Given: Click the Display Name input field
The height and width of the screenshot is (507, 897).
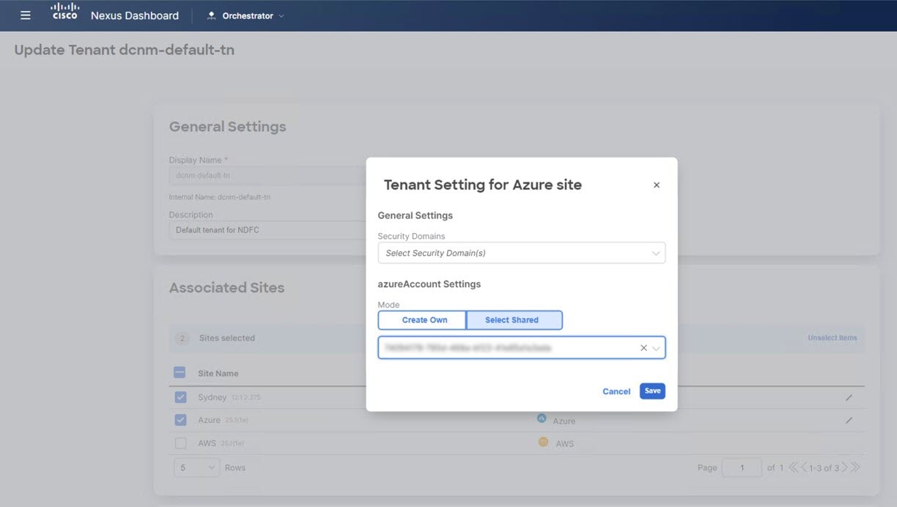Looking at the screenshot, I should 267,175.
